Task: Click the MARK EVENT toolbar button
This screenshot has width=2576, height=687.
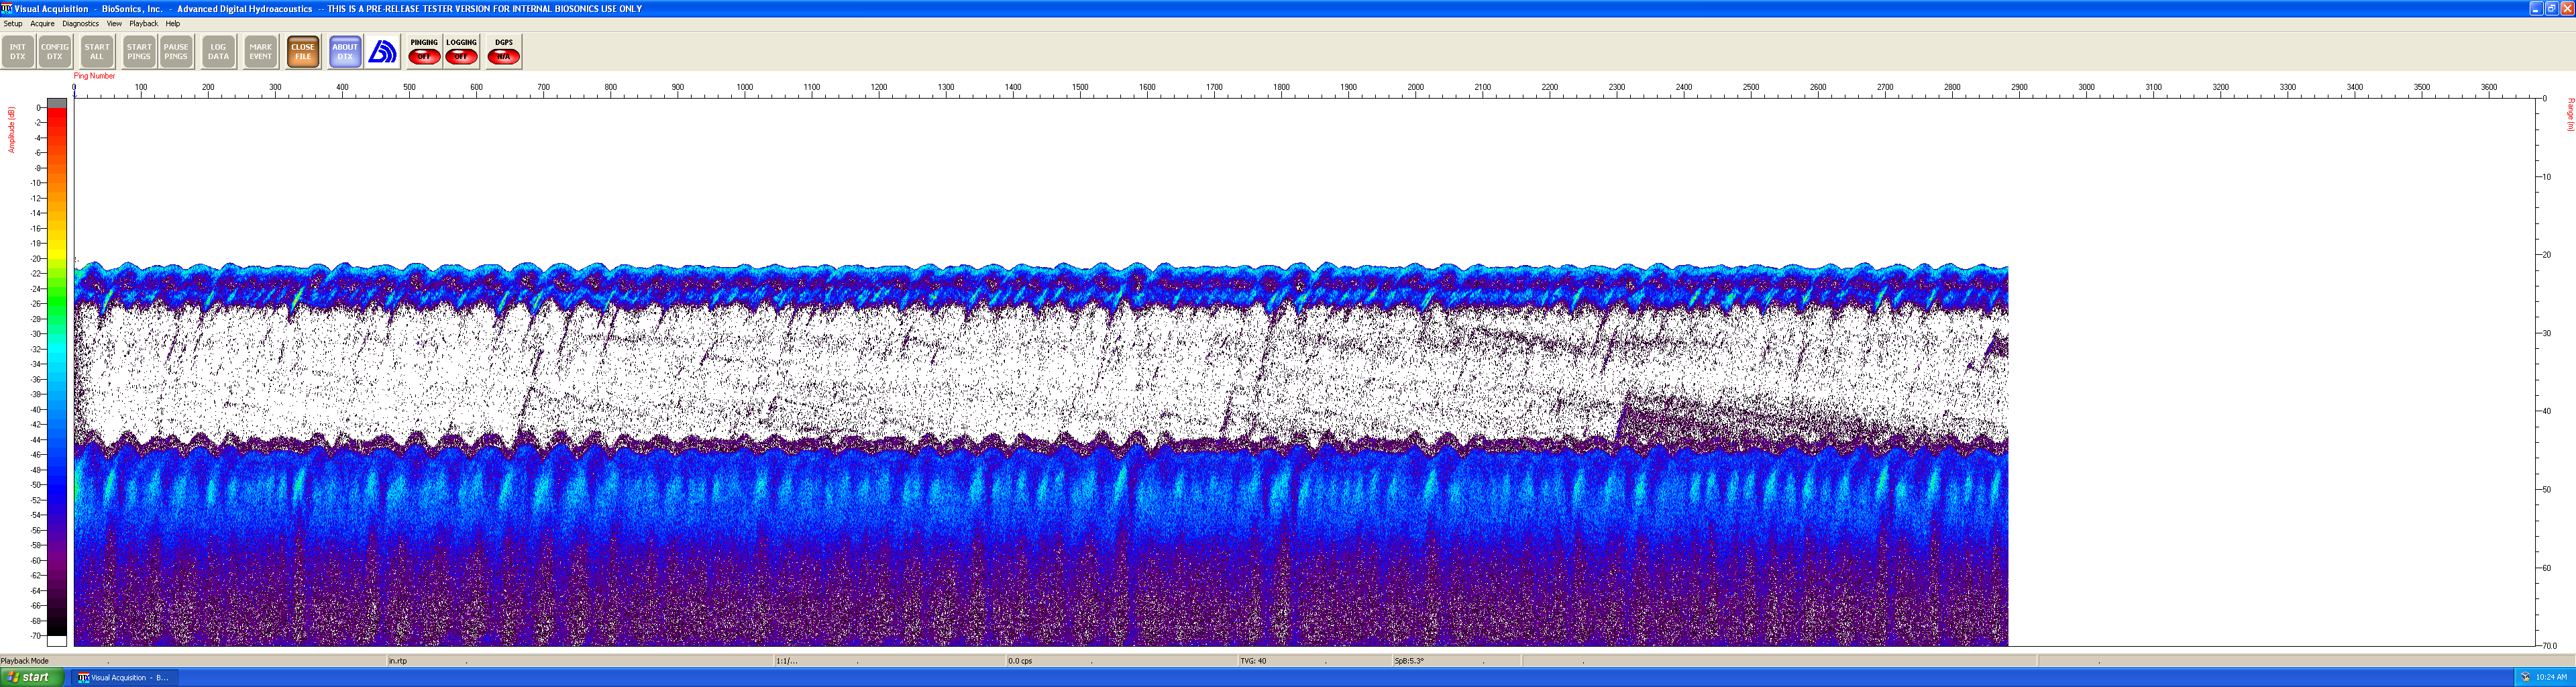Action: pos(261,52)
